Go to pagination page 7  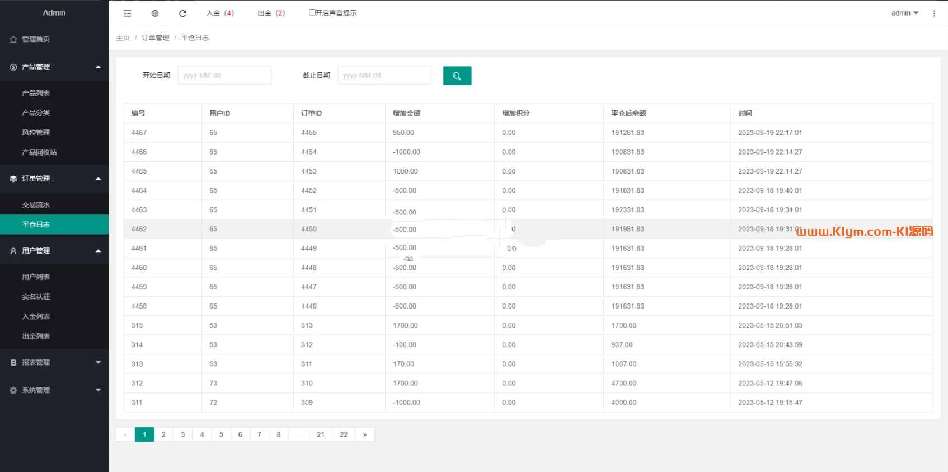(x=259, y=434)
